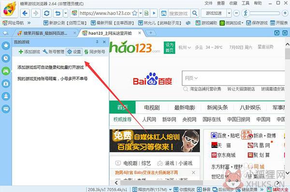Open the 最新开服【主宰西游】 link
Image resolution: width=290 pixels, height=192 pixels.
113,23
